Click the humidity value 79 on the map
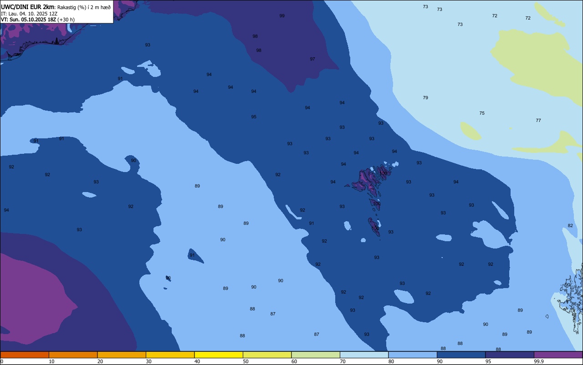 [x=425, y=98]
